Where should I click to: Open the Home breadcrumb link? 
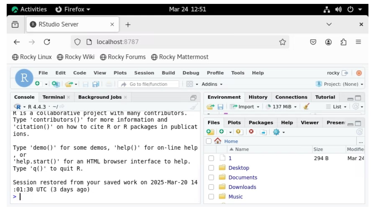[231, 141]
